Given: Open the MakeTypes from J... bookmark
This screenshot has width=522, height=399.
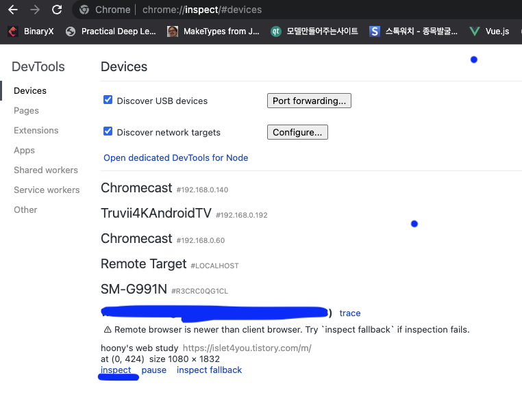Looking at the screenshot, I should coord(213,31).
